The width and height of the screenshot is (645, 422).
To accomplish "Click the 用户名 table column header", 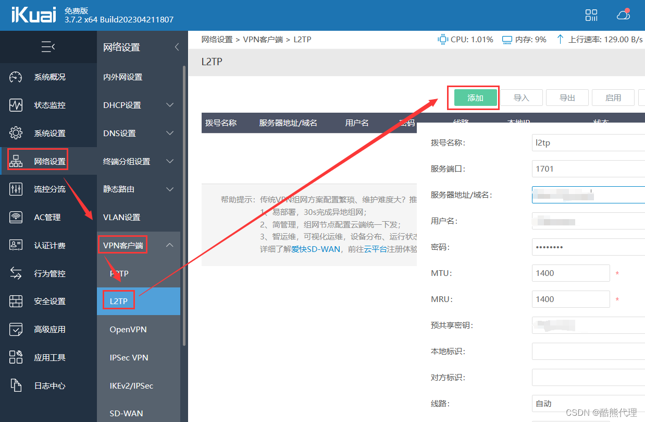I will click(x=357, y=123).
